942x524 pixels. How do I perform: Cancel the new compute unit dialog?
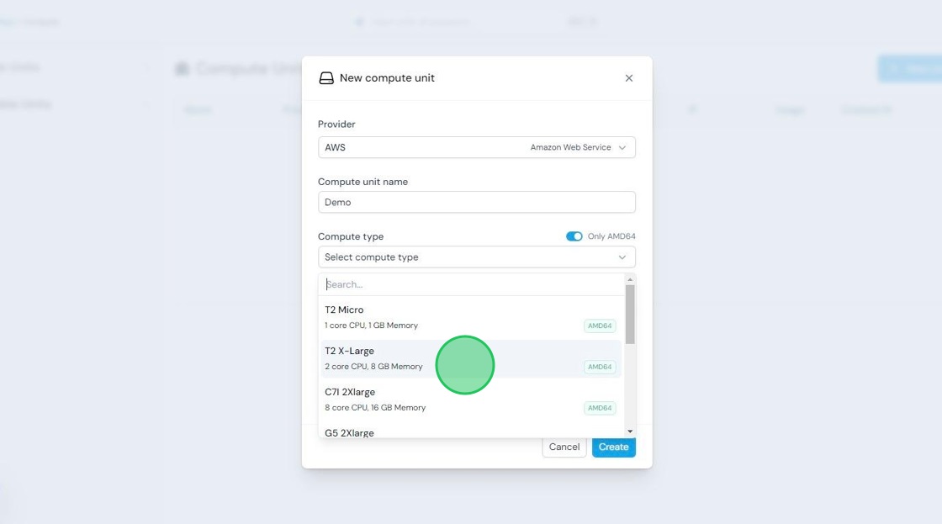564,447
